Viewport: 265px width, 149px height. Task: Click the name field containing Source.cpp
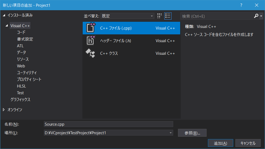(108, 124)
